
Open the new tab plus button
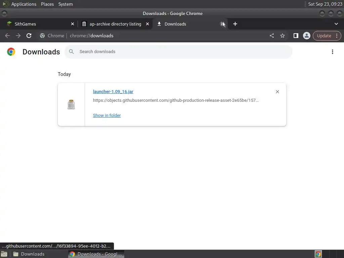point(235,24)
